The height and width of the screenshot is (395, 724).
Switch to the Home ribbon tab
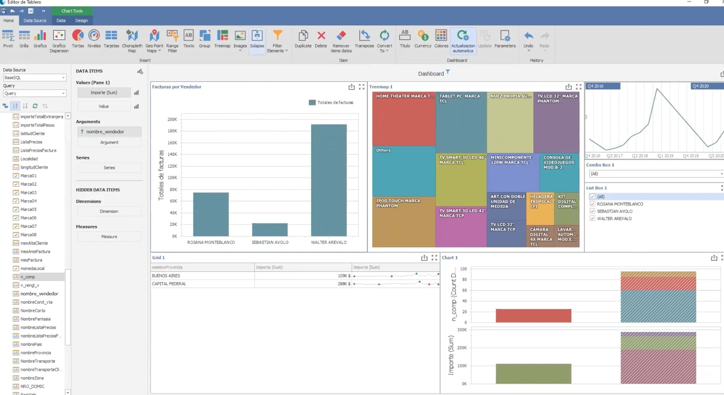[x=9, y=21]
